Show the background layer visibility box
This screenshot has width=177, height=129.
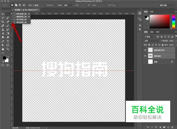tap(145, 62)
